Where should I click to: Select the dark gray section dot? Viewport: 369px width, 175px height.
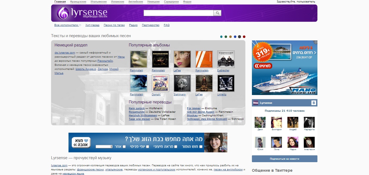(x=239, y=37)
